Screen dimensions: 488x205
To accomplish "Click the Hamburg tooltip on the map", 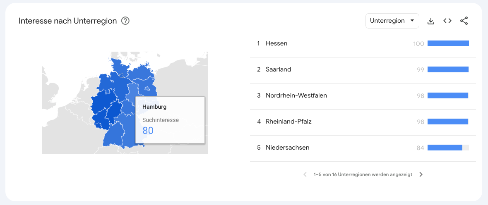I will (170, 120).
